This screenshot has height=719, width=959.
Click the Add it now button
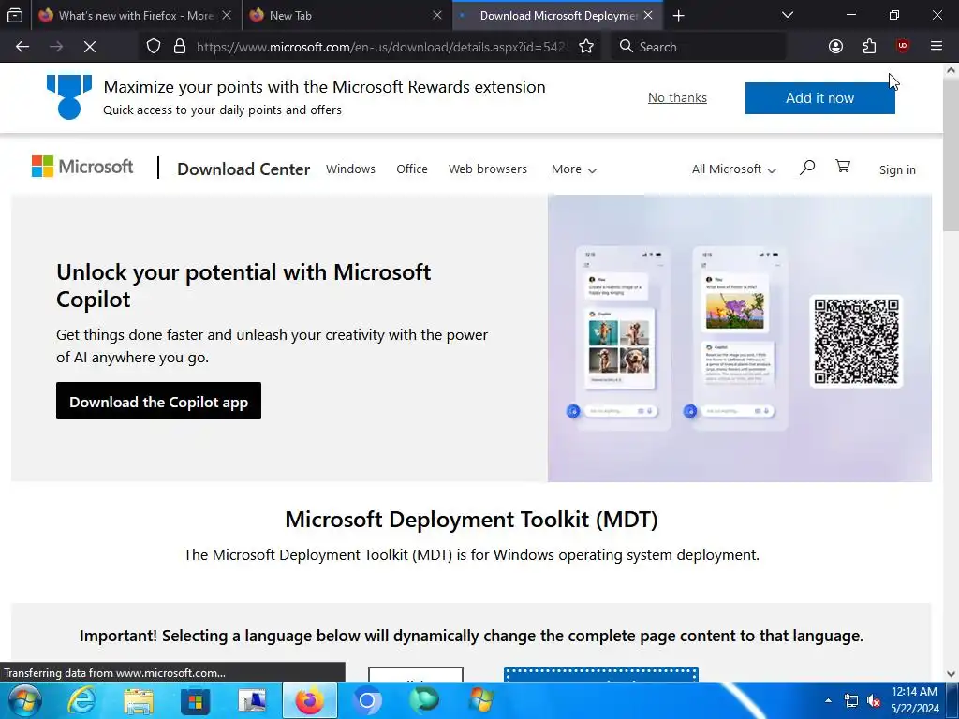tap(819, 97)
